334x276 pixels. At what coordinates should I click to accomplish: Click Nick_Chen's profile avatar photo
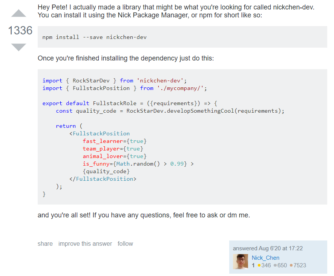(x=241, y=261)
